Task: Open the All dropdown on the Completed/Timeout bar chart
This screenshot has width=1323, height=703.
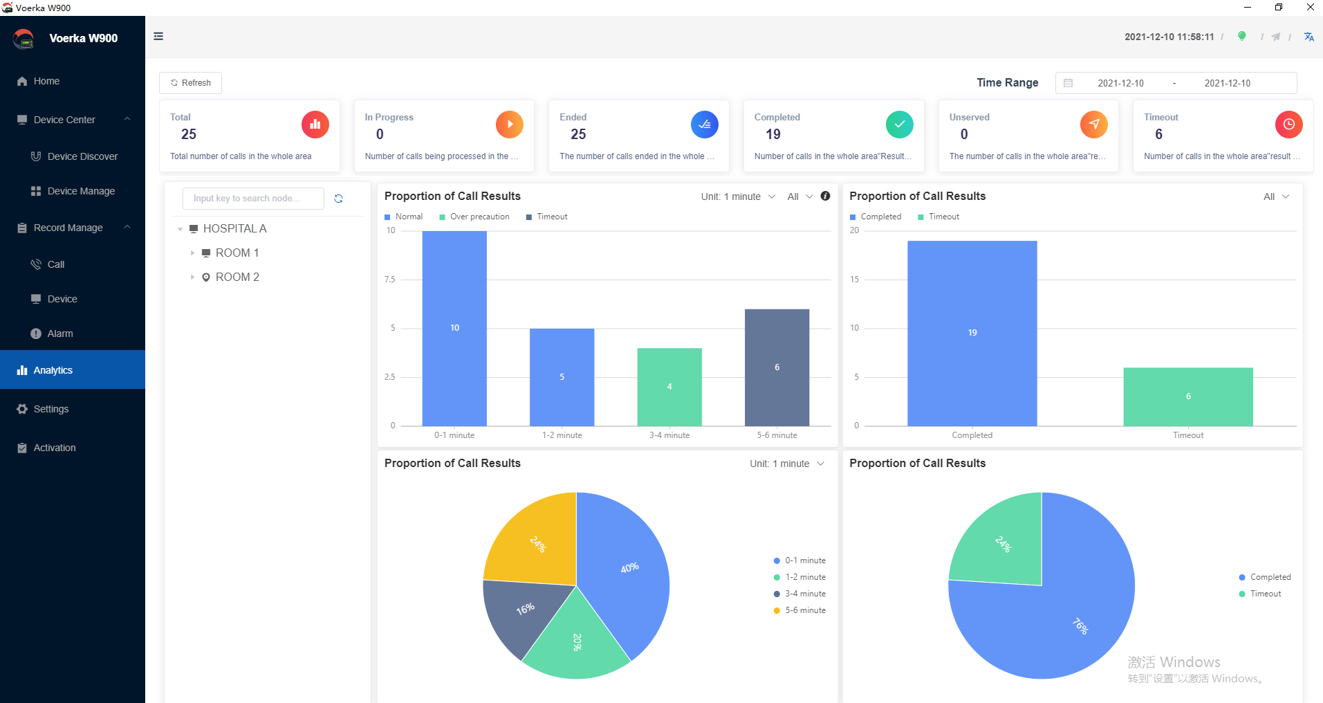Action: (x=1276, y=197)
